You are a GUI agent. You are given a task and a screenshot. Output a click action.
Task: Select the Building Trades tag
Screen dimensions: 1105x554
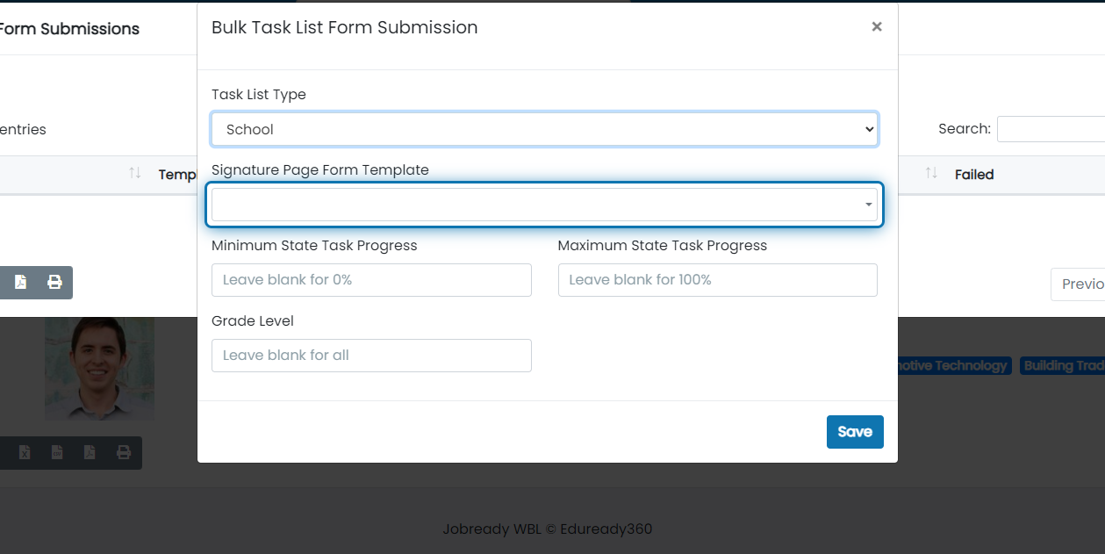point(1063,366)
